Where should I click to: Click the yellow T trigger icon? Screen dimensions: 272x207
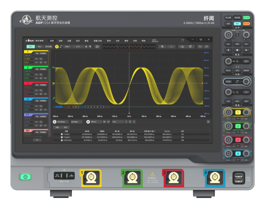pos(57,47)
